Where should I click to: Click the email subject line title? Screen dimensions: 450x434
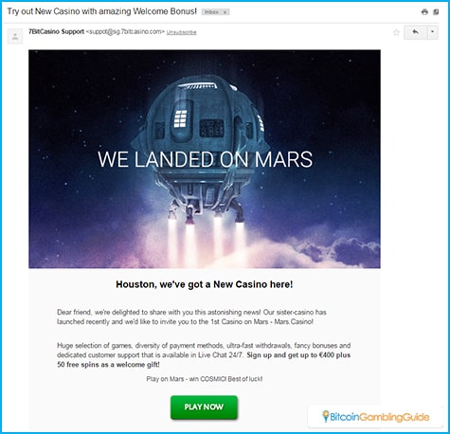[x=102, y=11]
